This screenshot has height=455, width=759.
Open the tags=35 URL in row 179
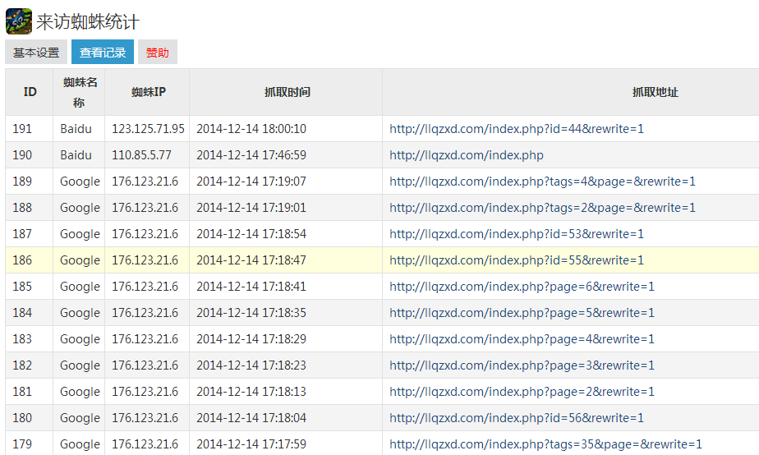tap(545, 444)
